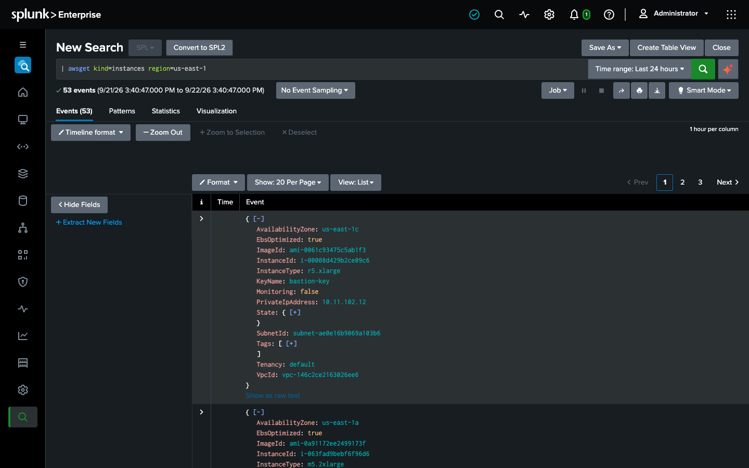Open the hamburger navigation menu
This screenshot has height=468, width=749.
pyautogui.click(x=23, y=45)
